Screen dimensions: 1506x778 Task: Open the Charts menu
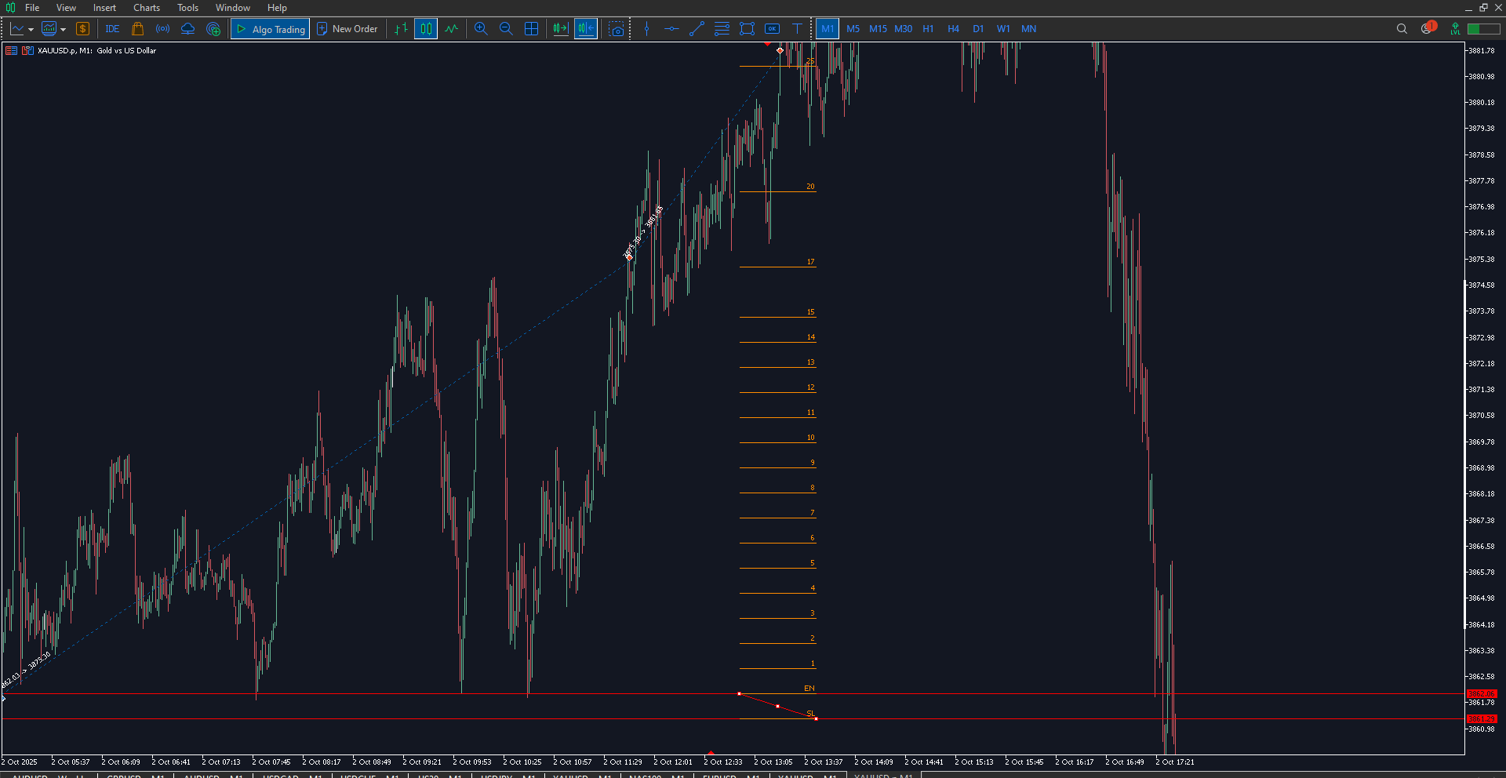pyautogui.click(x=146, y=8)
